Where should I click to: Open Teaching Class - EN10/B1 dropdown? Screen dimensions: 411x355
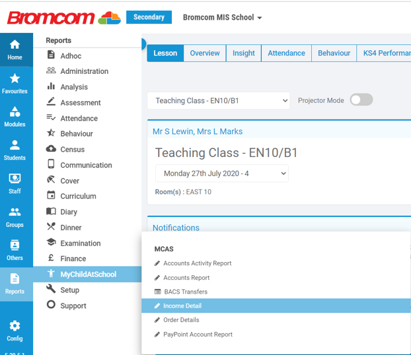coord(219,100)
